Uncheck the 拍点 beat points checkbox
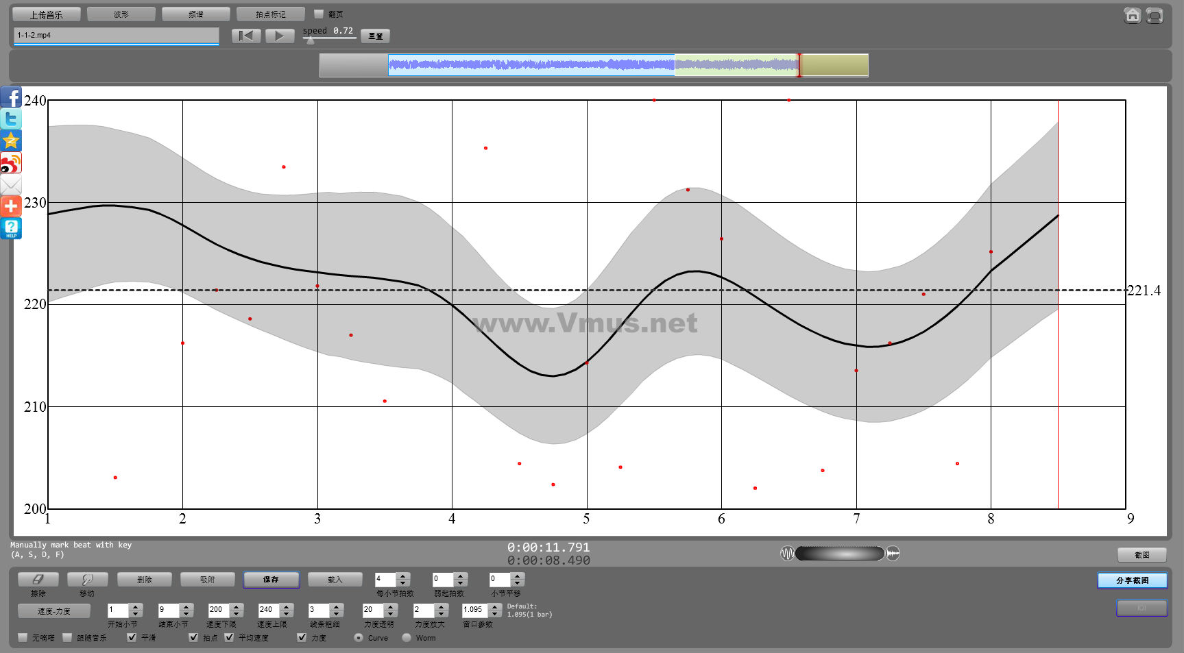Screen dimensions: 1184x653 pos(193,637)
